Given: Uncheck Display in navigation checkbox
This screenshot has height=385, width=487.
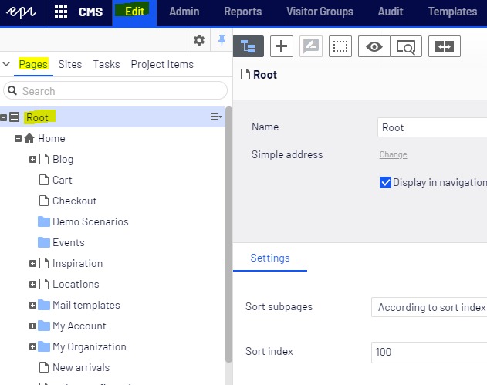Looking at the screenshot, I should (386, 183).
